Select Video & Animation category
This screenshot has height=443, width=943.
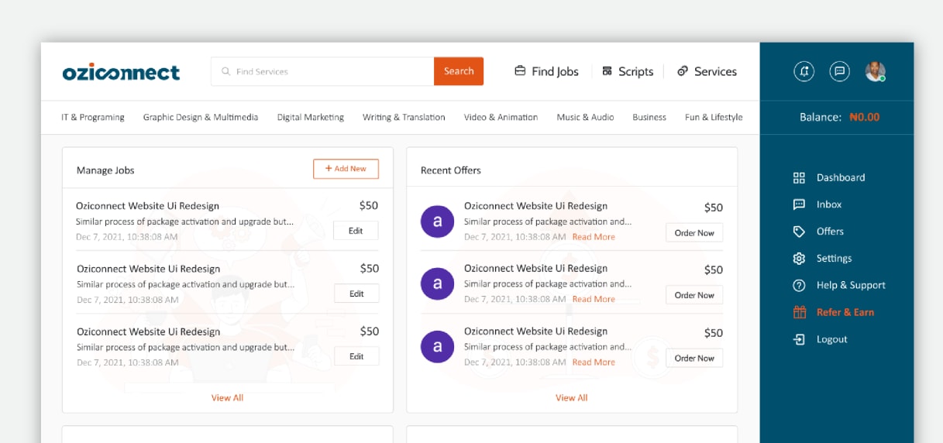point(501,117)
